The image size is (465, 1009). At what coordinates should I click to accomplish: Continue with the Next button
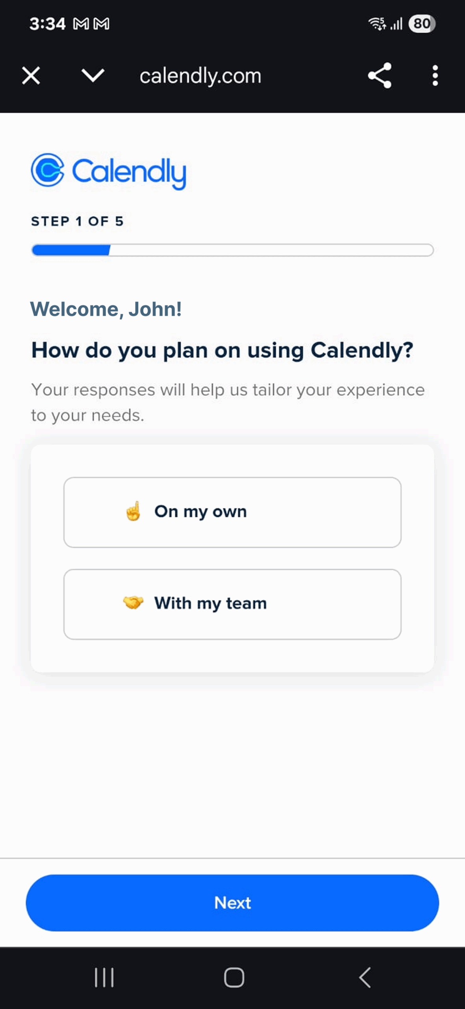232,903
